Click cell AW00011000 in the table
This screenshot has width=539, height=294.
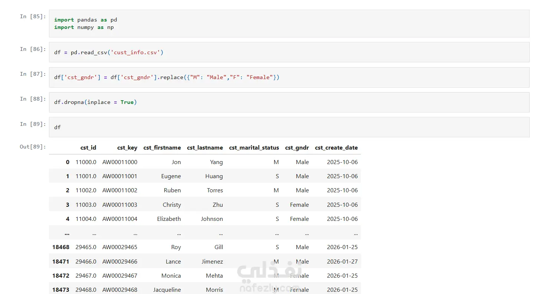[120, 162]
